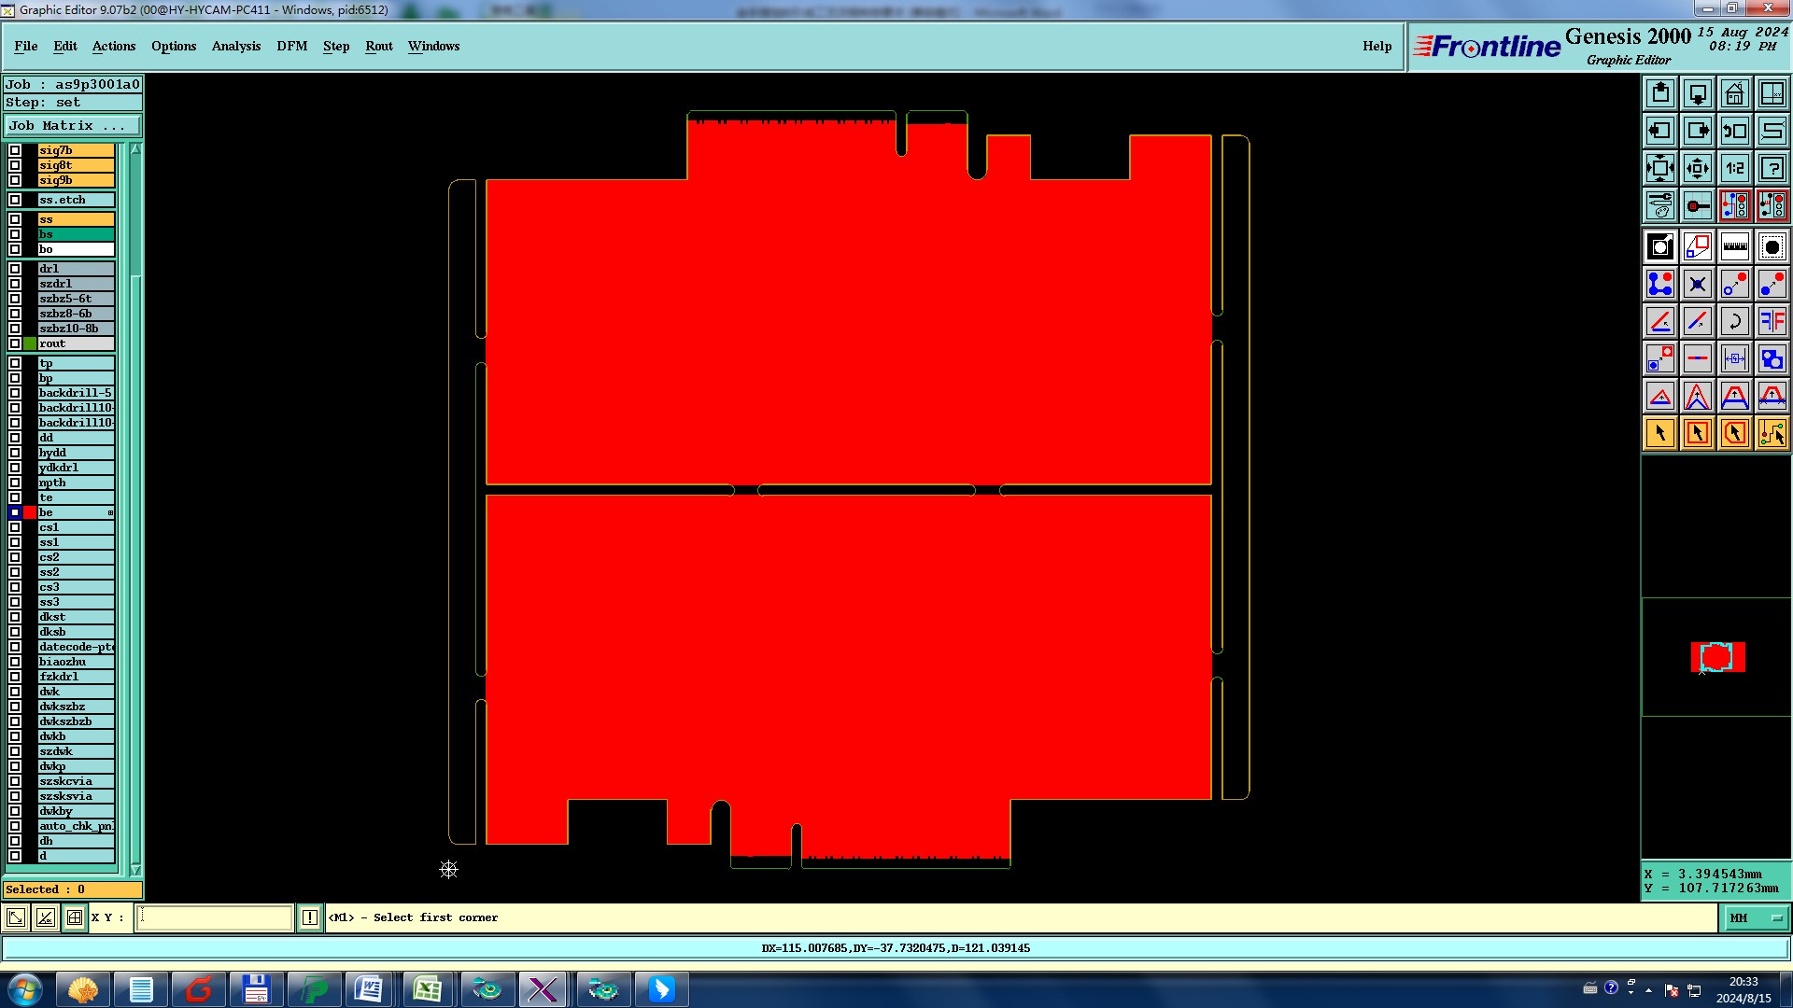Select the polygon area selection arrow tool

coord(1735,433)
